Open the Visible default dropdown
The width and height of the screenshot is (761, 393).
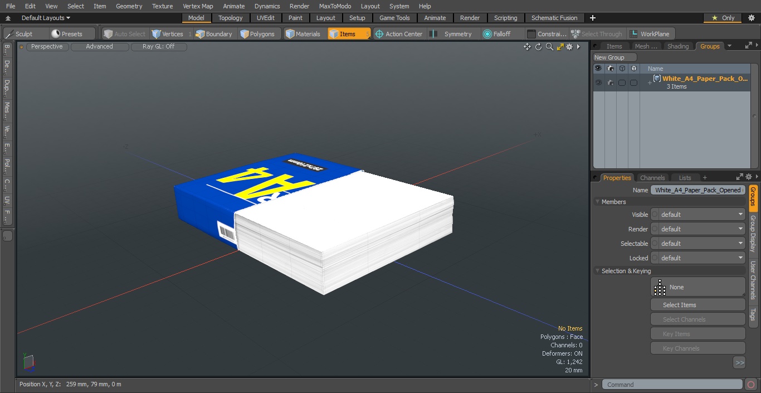pos(698,215)
